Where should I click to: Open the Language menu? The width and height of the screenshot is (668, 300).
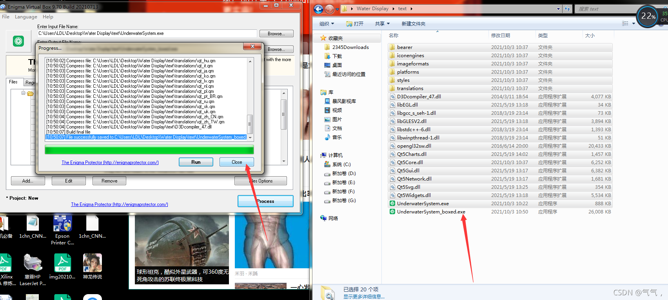(26, 17)
